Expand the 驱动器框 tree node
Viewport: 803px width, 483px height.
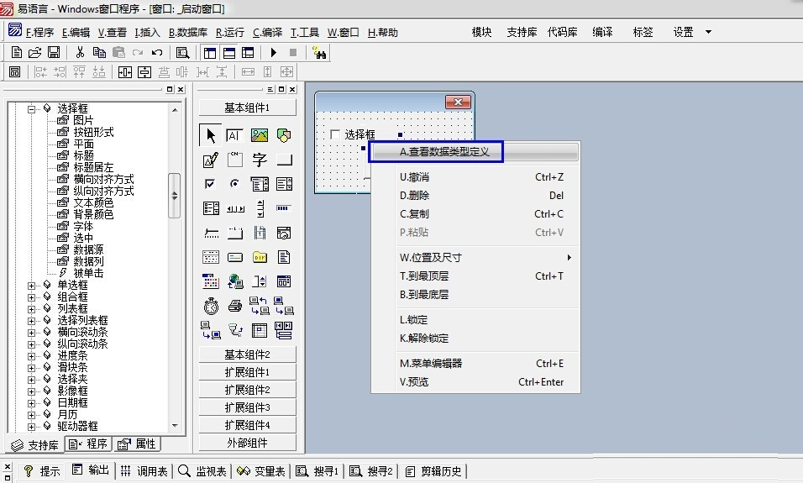point(32,427)
